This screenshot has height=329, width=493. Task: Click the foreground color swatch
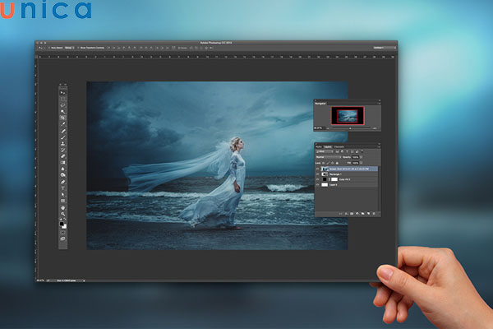click(x=62, y=224)
